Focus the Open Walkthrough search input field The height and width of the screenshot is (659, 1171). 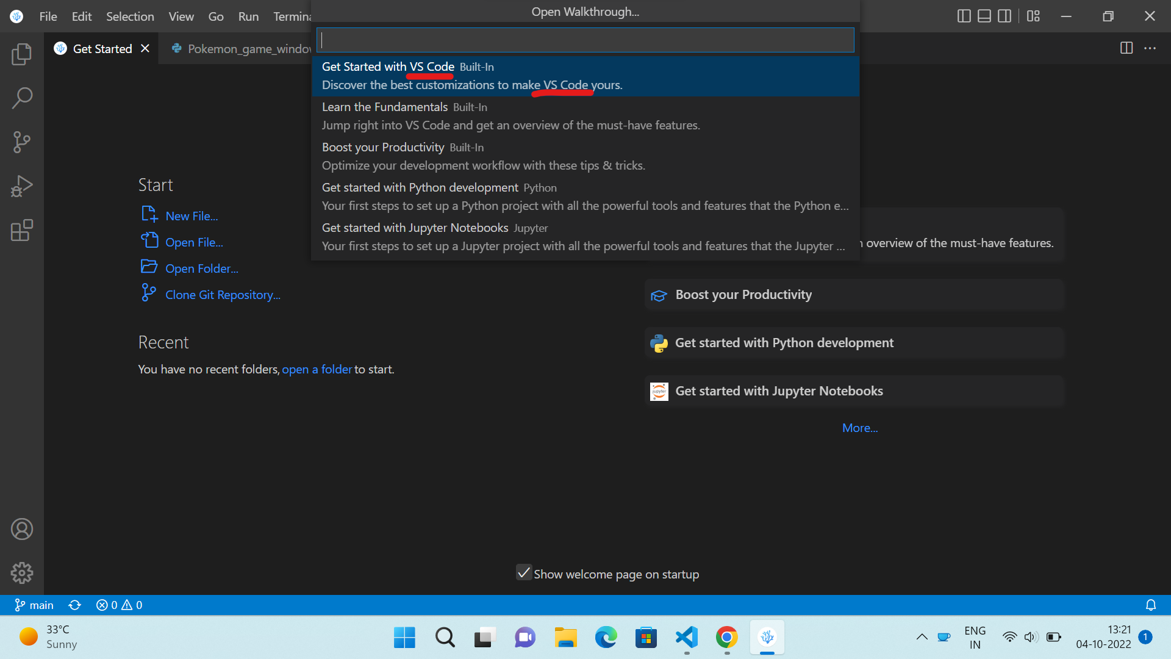585,40
